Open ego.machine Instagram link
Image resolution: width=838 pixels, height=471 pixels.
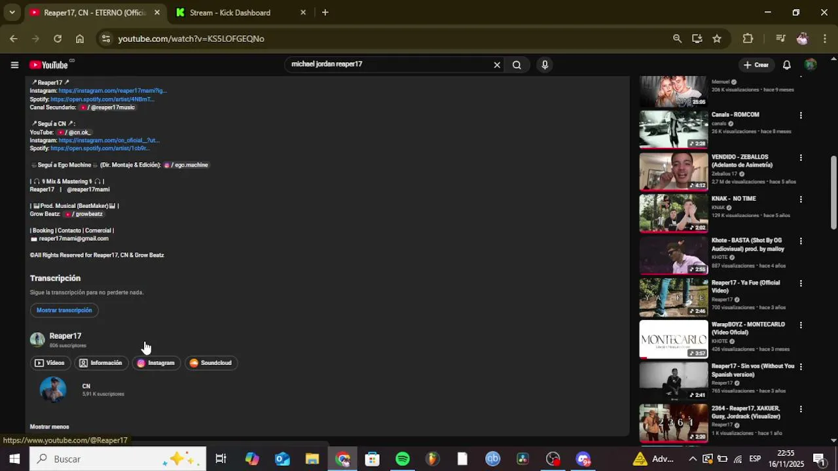(x=186, y=165)
